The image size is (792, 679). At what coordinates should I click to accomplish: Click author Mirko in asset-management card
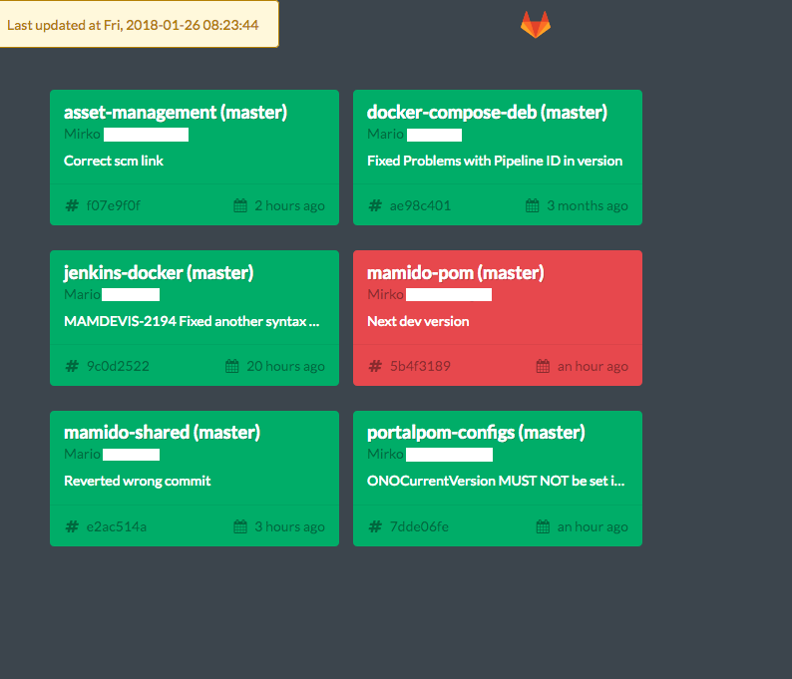pos(82,134)
